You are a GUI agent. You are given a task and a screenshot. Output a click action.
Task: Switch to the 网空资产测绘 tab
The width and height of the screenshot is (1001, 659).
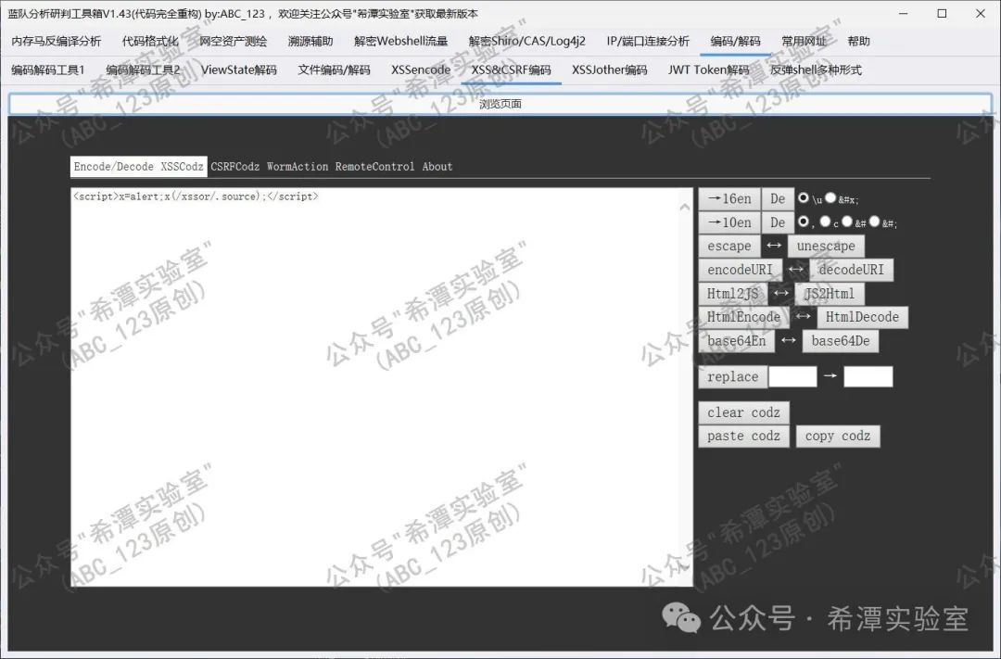(233, 41)
